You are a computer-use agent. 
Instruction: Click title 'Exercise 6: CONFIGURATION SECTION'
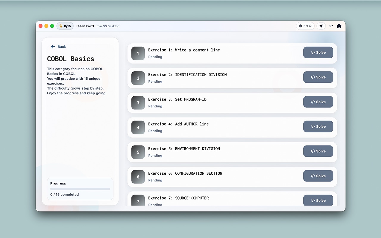(185, 173)
